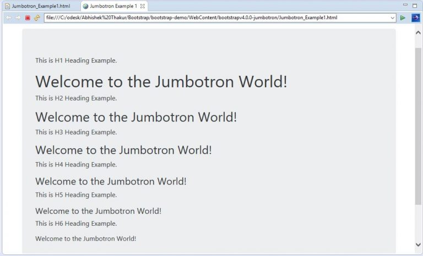Click the text 'This is H3 Heading Example.'

click(76, 132)
